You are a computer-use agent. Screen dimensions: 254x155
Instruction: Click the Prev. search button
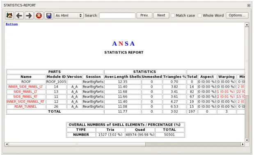[x=144, y=16]
